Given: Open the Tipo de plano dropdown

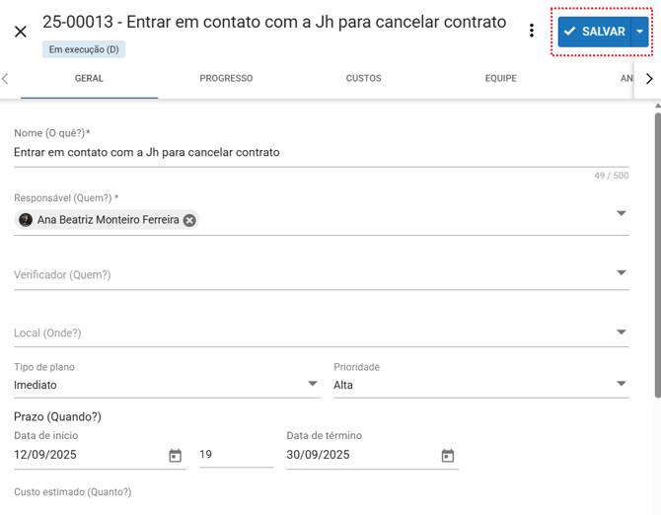Looking at the screenshot, I should 313,384.
